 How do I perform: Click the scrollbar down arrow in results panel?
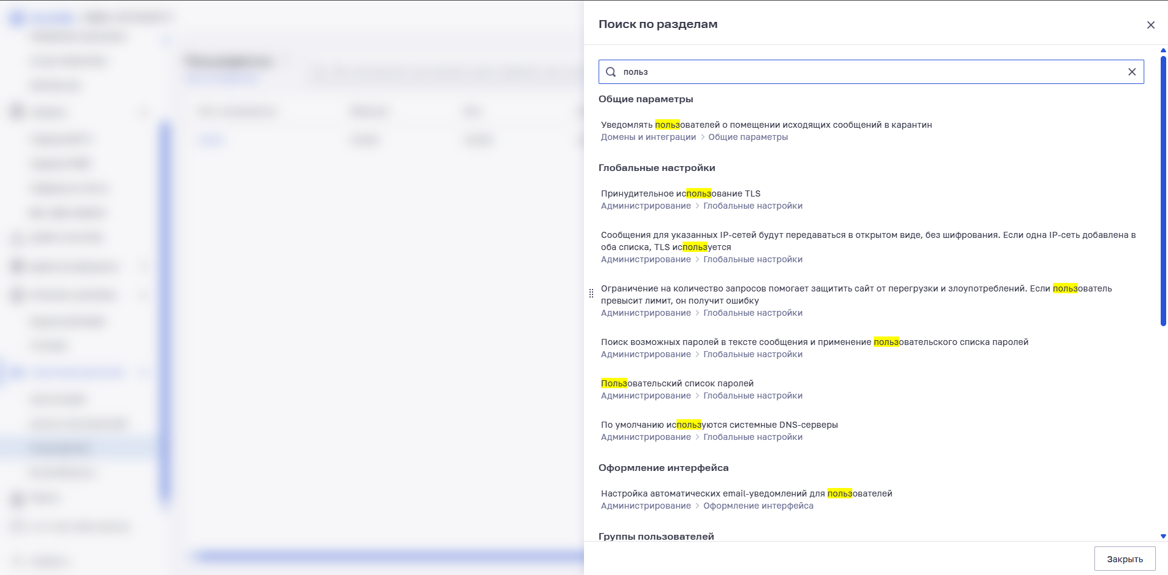(1163, 537)
